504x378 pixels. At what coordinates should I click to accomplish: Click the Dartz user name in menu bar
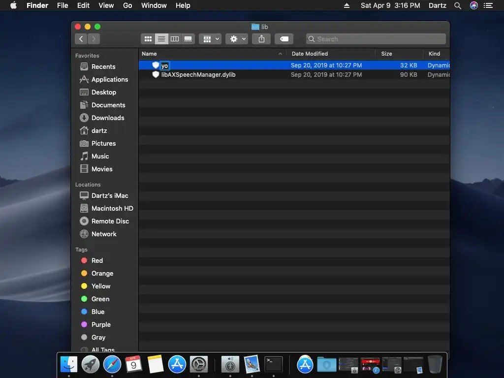click(438, 5)
